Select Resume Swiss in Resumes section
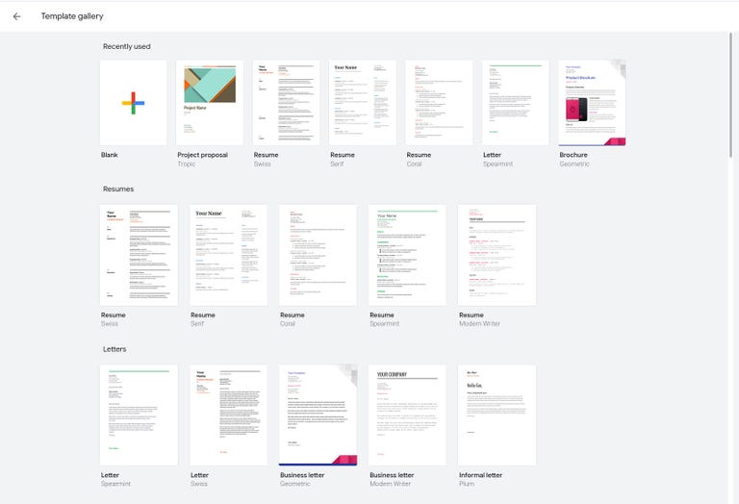The image size is (739, 504). point(139,255)
